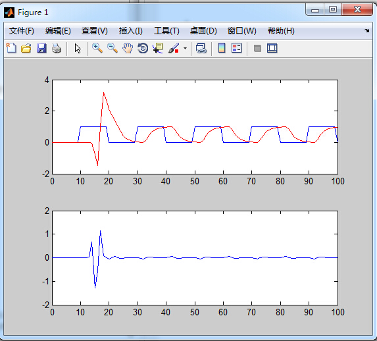The image size is (377, 341).
Task: Expand the Brush tool color dropdown arrow
Action: click(185, 48)
